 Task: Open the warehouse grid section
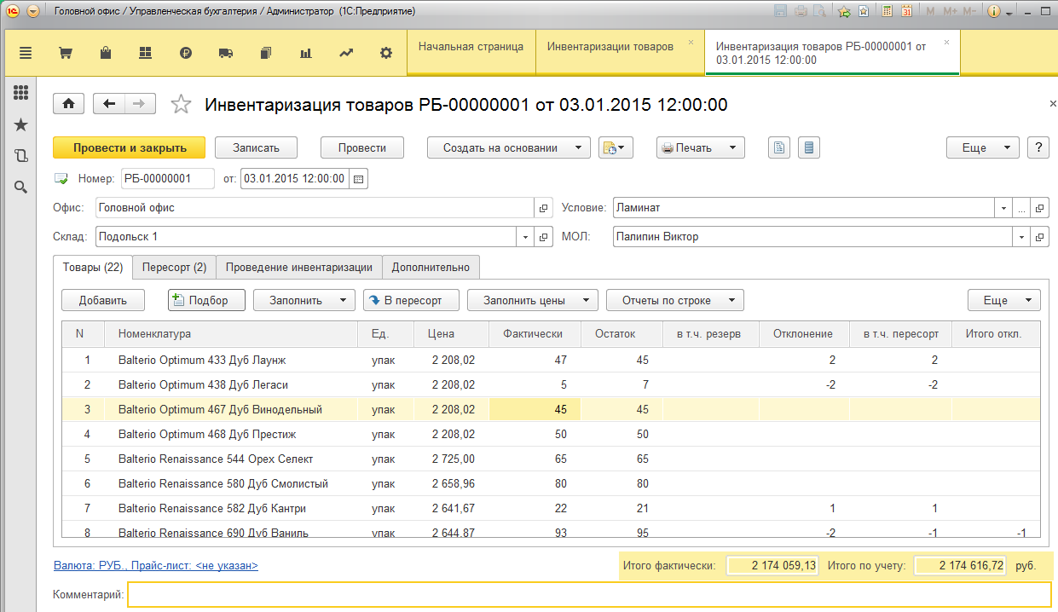click(x=145, y=53)
